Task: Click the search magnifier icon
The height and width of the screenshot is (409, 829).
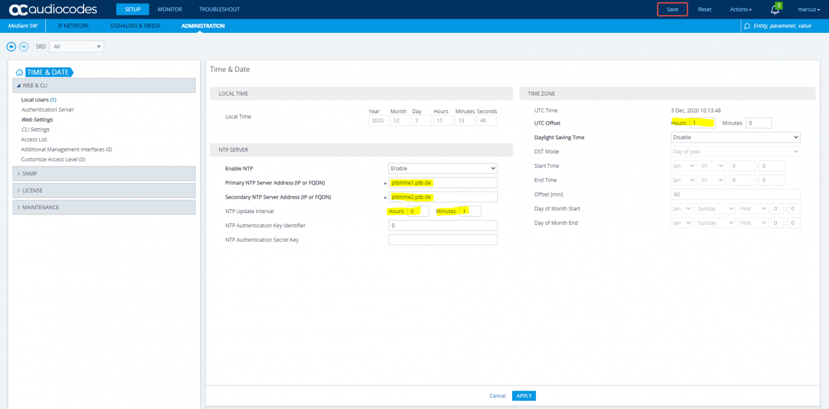Action: [746, 25]
